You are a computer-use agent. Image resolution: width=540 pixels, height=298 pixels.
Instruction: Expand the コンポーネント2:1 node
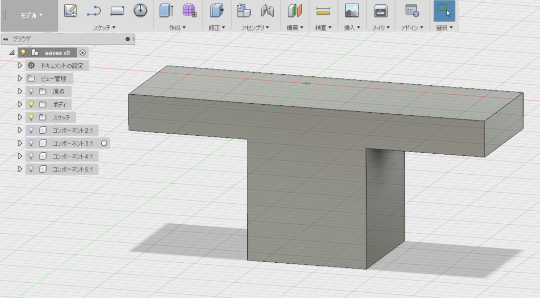(x=20, y=130)
